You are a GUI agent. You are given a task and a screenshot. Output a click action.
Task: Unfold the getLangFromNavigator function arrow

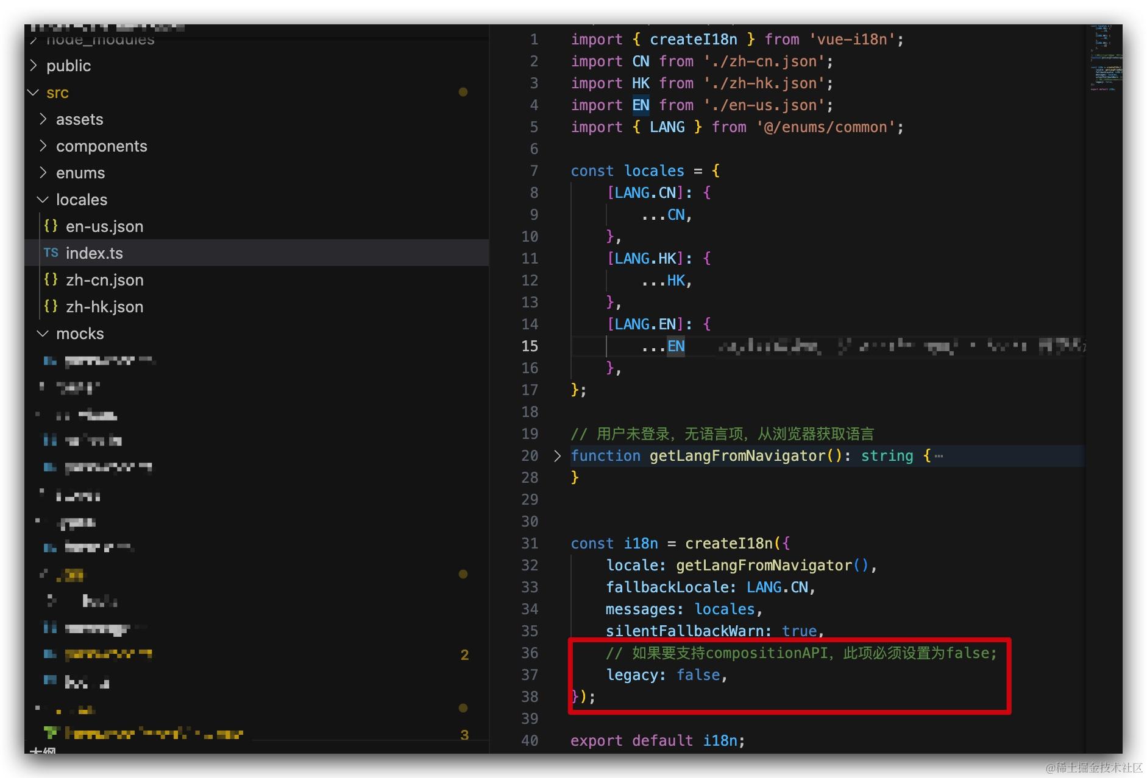pos(557,455)
